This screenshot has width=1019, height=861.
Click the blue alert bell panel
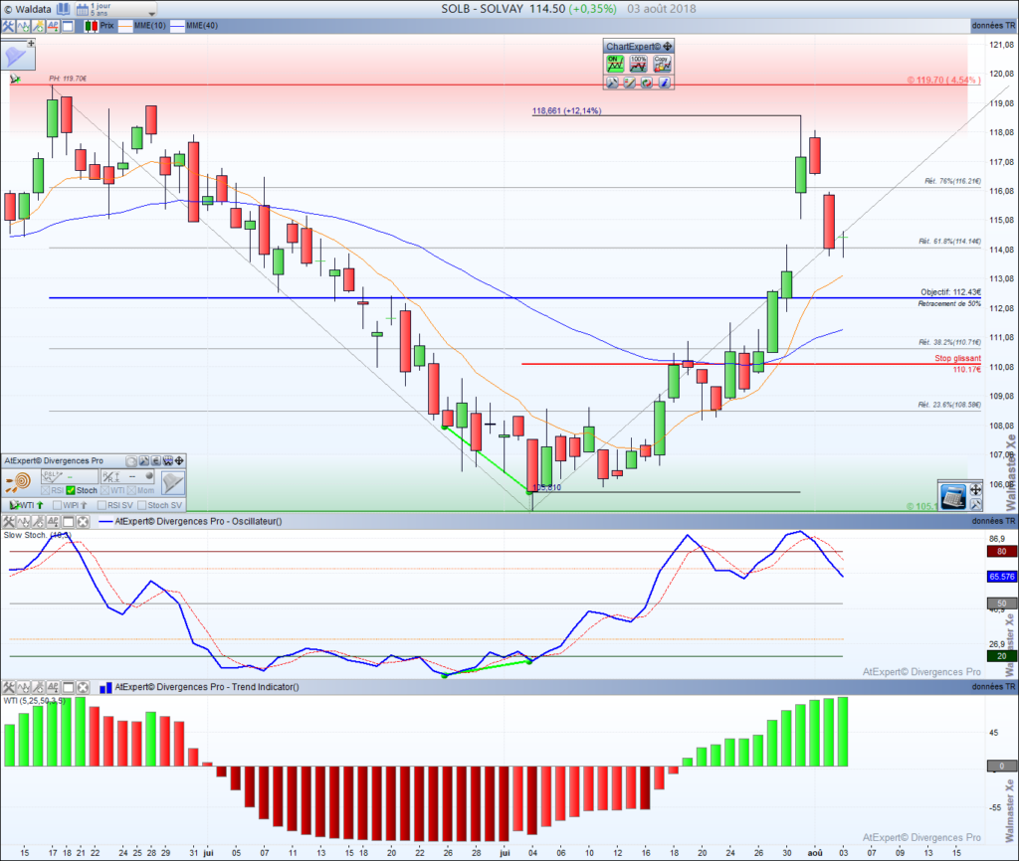(17, 57)
